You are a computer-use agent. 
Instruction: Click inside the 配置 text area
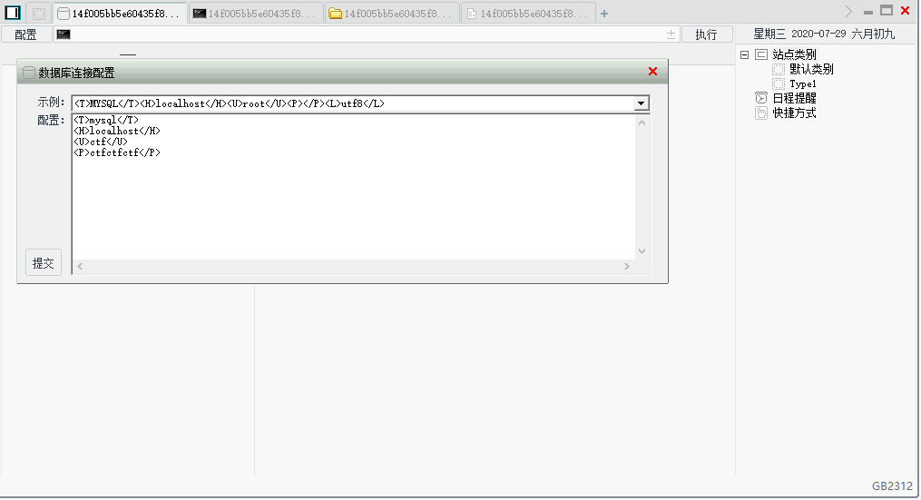[x=354, y=187]
